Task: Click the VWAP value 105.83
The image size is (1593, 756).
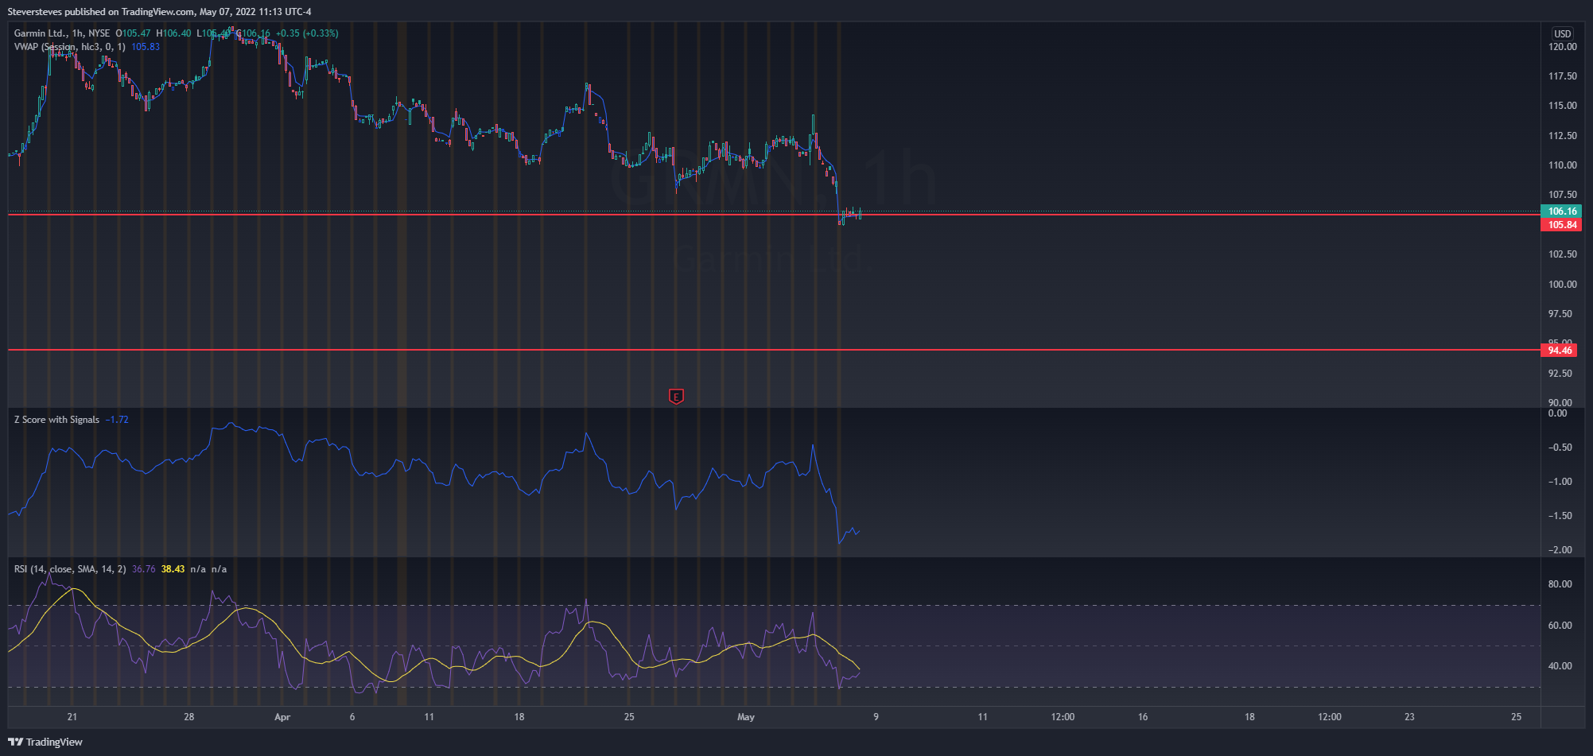Action: [x=146, y=47]
